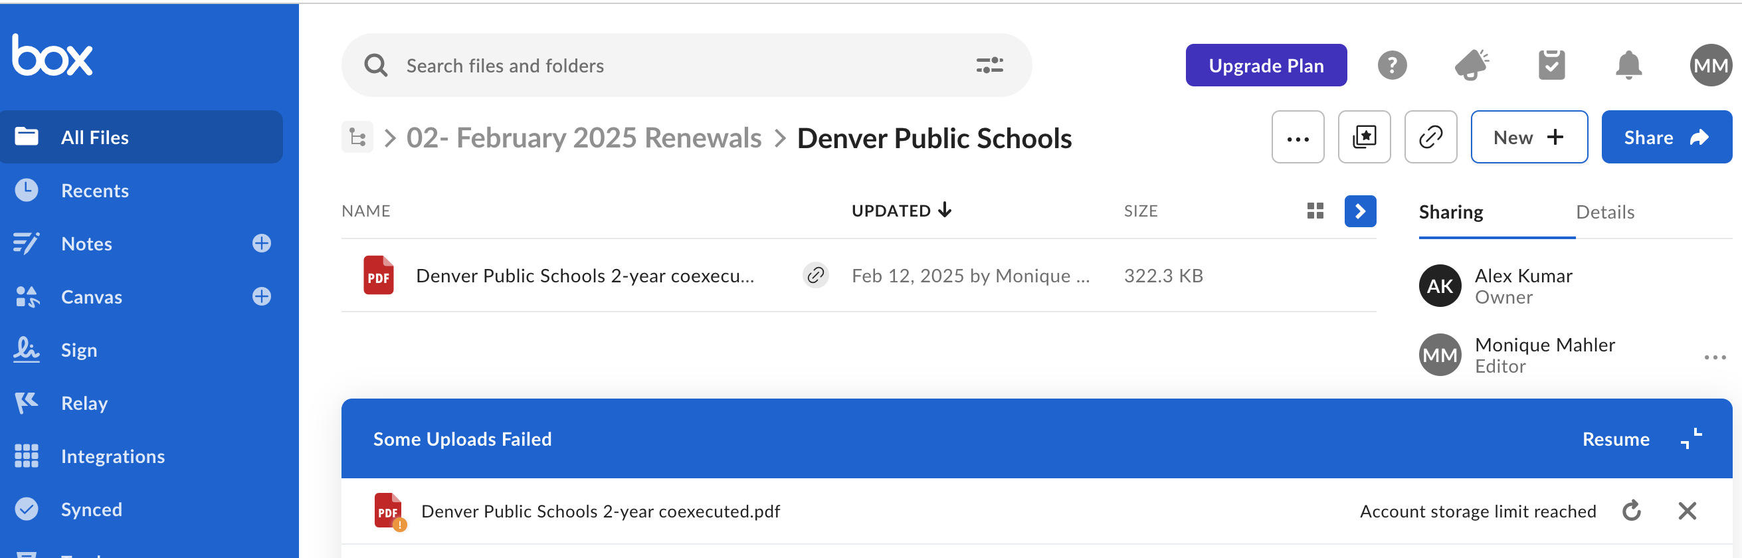Click the Synced checkmark icon
Viewport: 1742px width, 558px height.
(27, 509)
